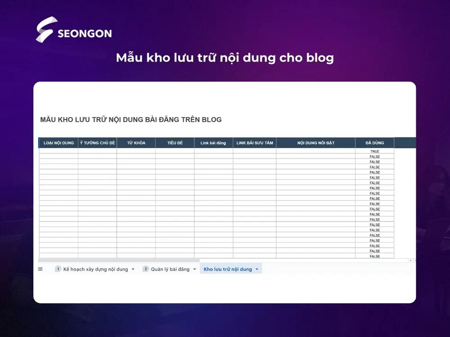Select the MẪU KHO LƯU TRỮ NỘI DUNG sheet title
Viewport: 450px width, 337px height.
131,120
